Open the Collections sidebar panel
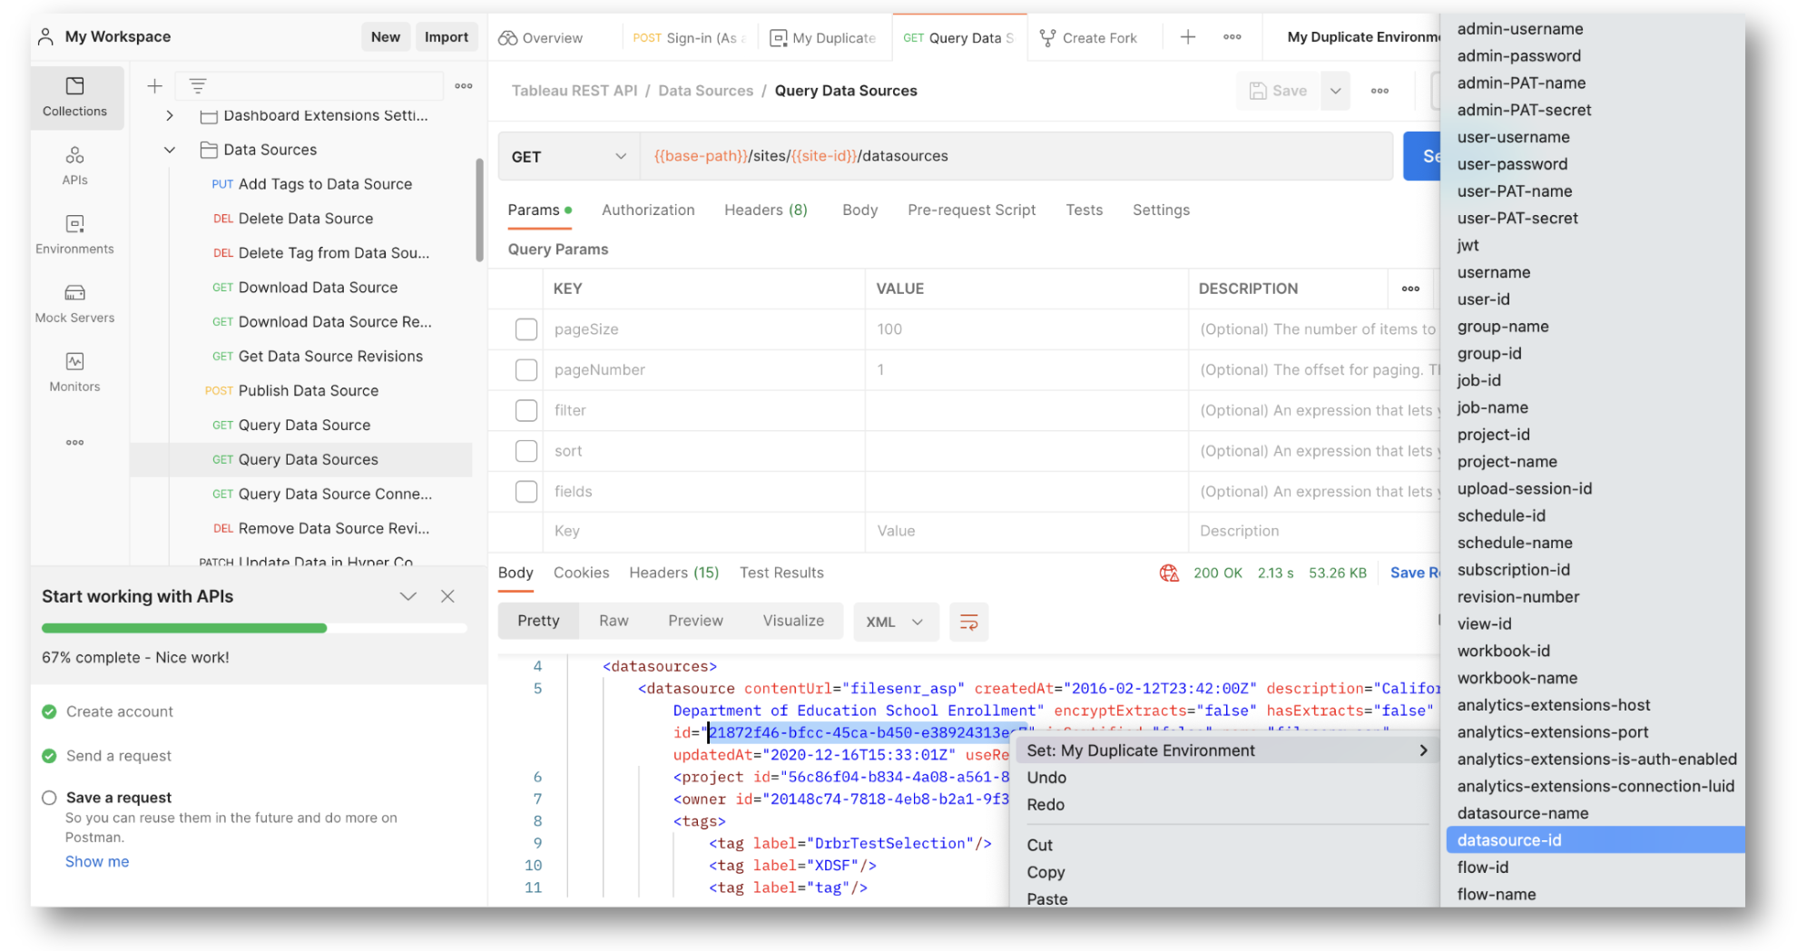The height and width of the screenshot is (951, 1797). click(x=75, y=97)
